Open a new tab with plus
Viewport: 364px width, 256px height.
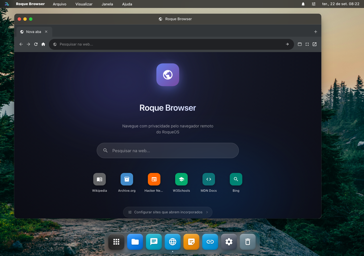coord(316,32)
